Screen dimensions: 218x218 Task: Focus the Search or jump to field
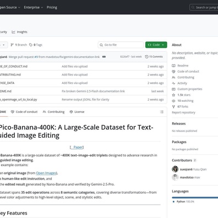[x=204, y=7]
